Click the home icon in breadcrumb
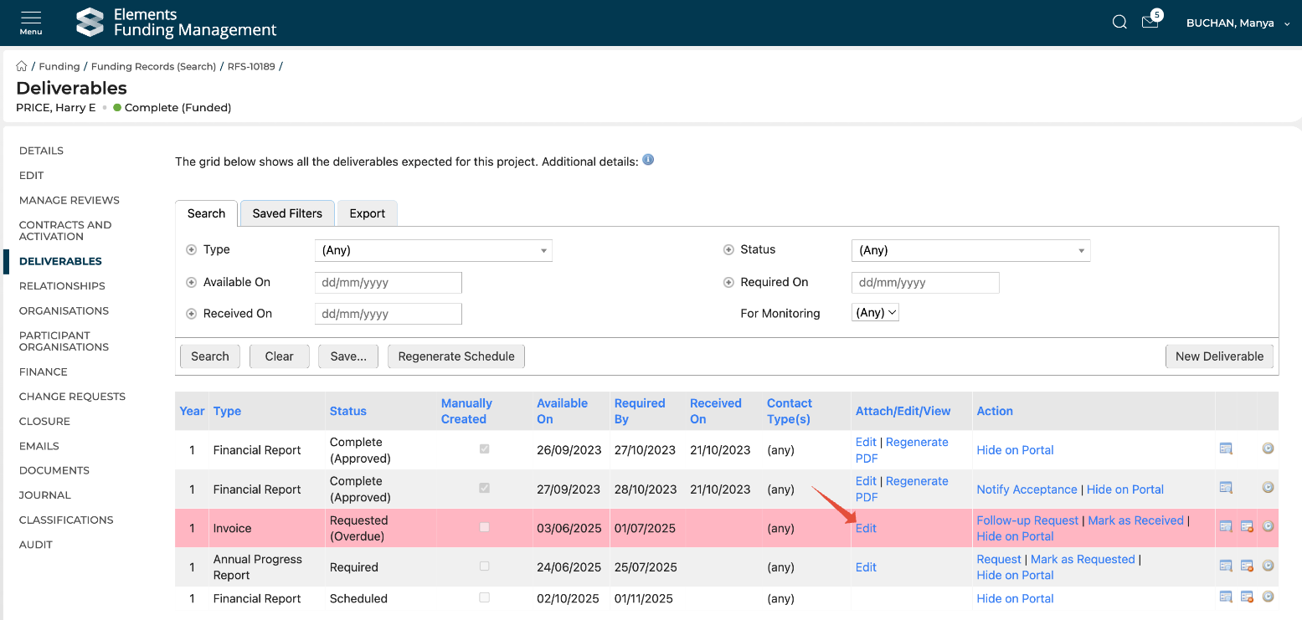 pyautogui.click(x=22, y=66)
